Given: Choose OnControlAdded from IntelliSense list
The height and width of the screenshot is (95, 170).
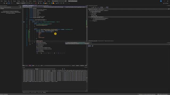Looking at the screenshot, I should pos(41,52).
